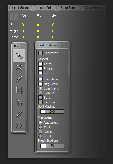Click the Soft Radius slider
This screenshot has height=164, width=113.
52,112
